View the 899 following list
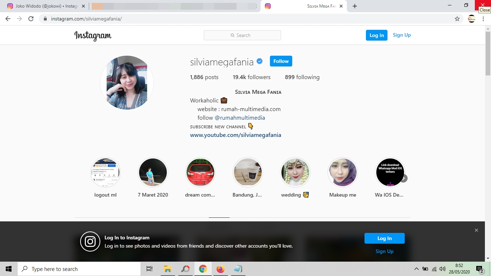The width and height of the screenshot is (491, 276). coord(302,77)
